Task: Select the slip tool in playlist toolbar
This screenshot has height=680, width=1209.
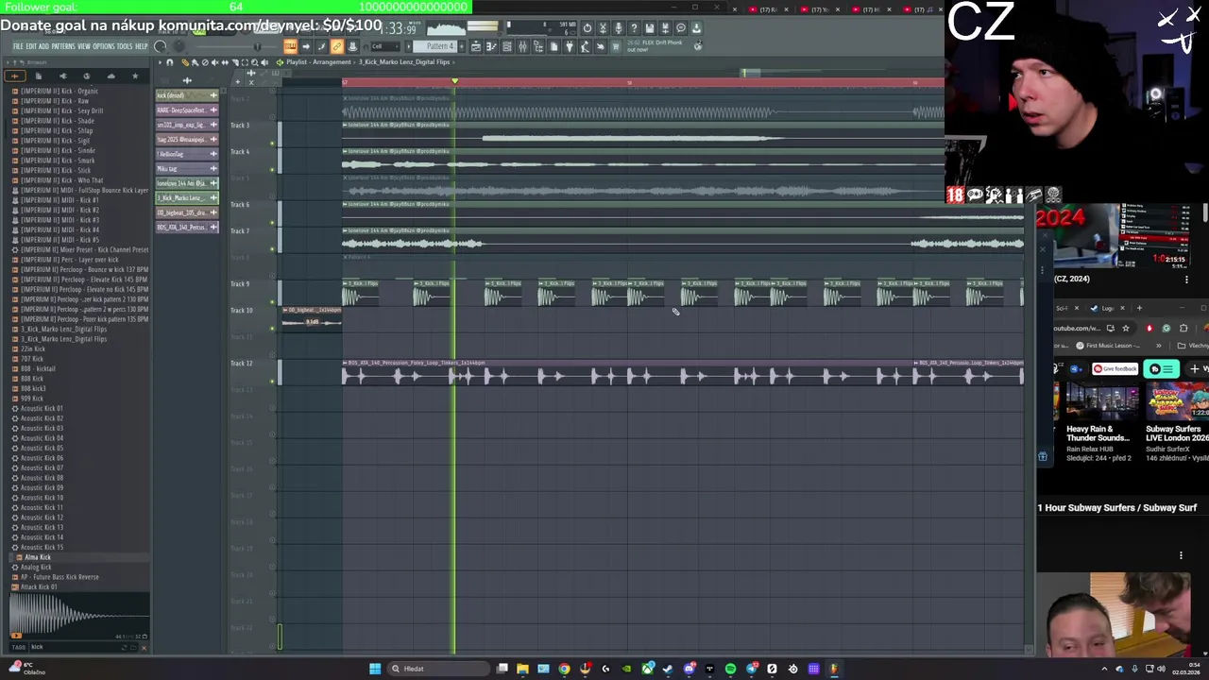Action: 225,62
